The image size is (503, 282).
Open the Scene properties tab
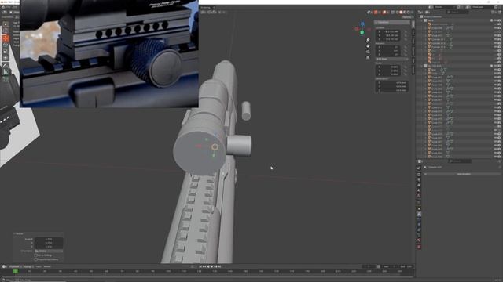pyautogui.click(x=419, y=190)
